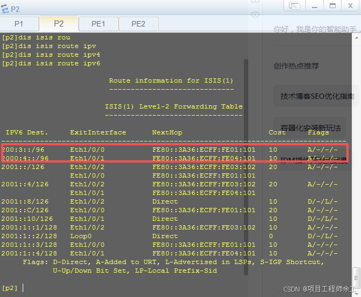
Task: Open the PE2 tab
Action: click(x=138, y=24)
